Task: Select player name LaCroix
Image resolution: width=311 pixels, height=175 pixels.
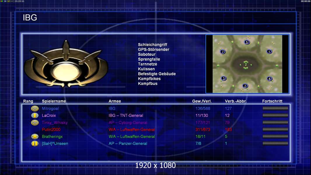Action: (x=49, y=115)
